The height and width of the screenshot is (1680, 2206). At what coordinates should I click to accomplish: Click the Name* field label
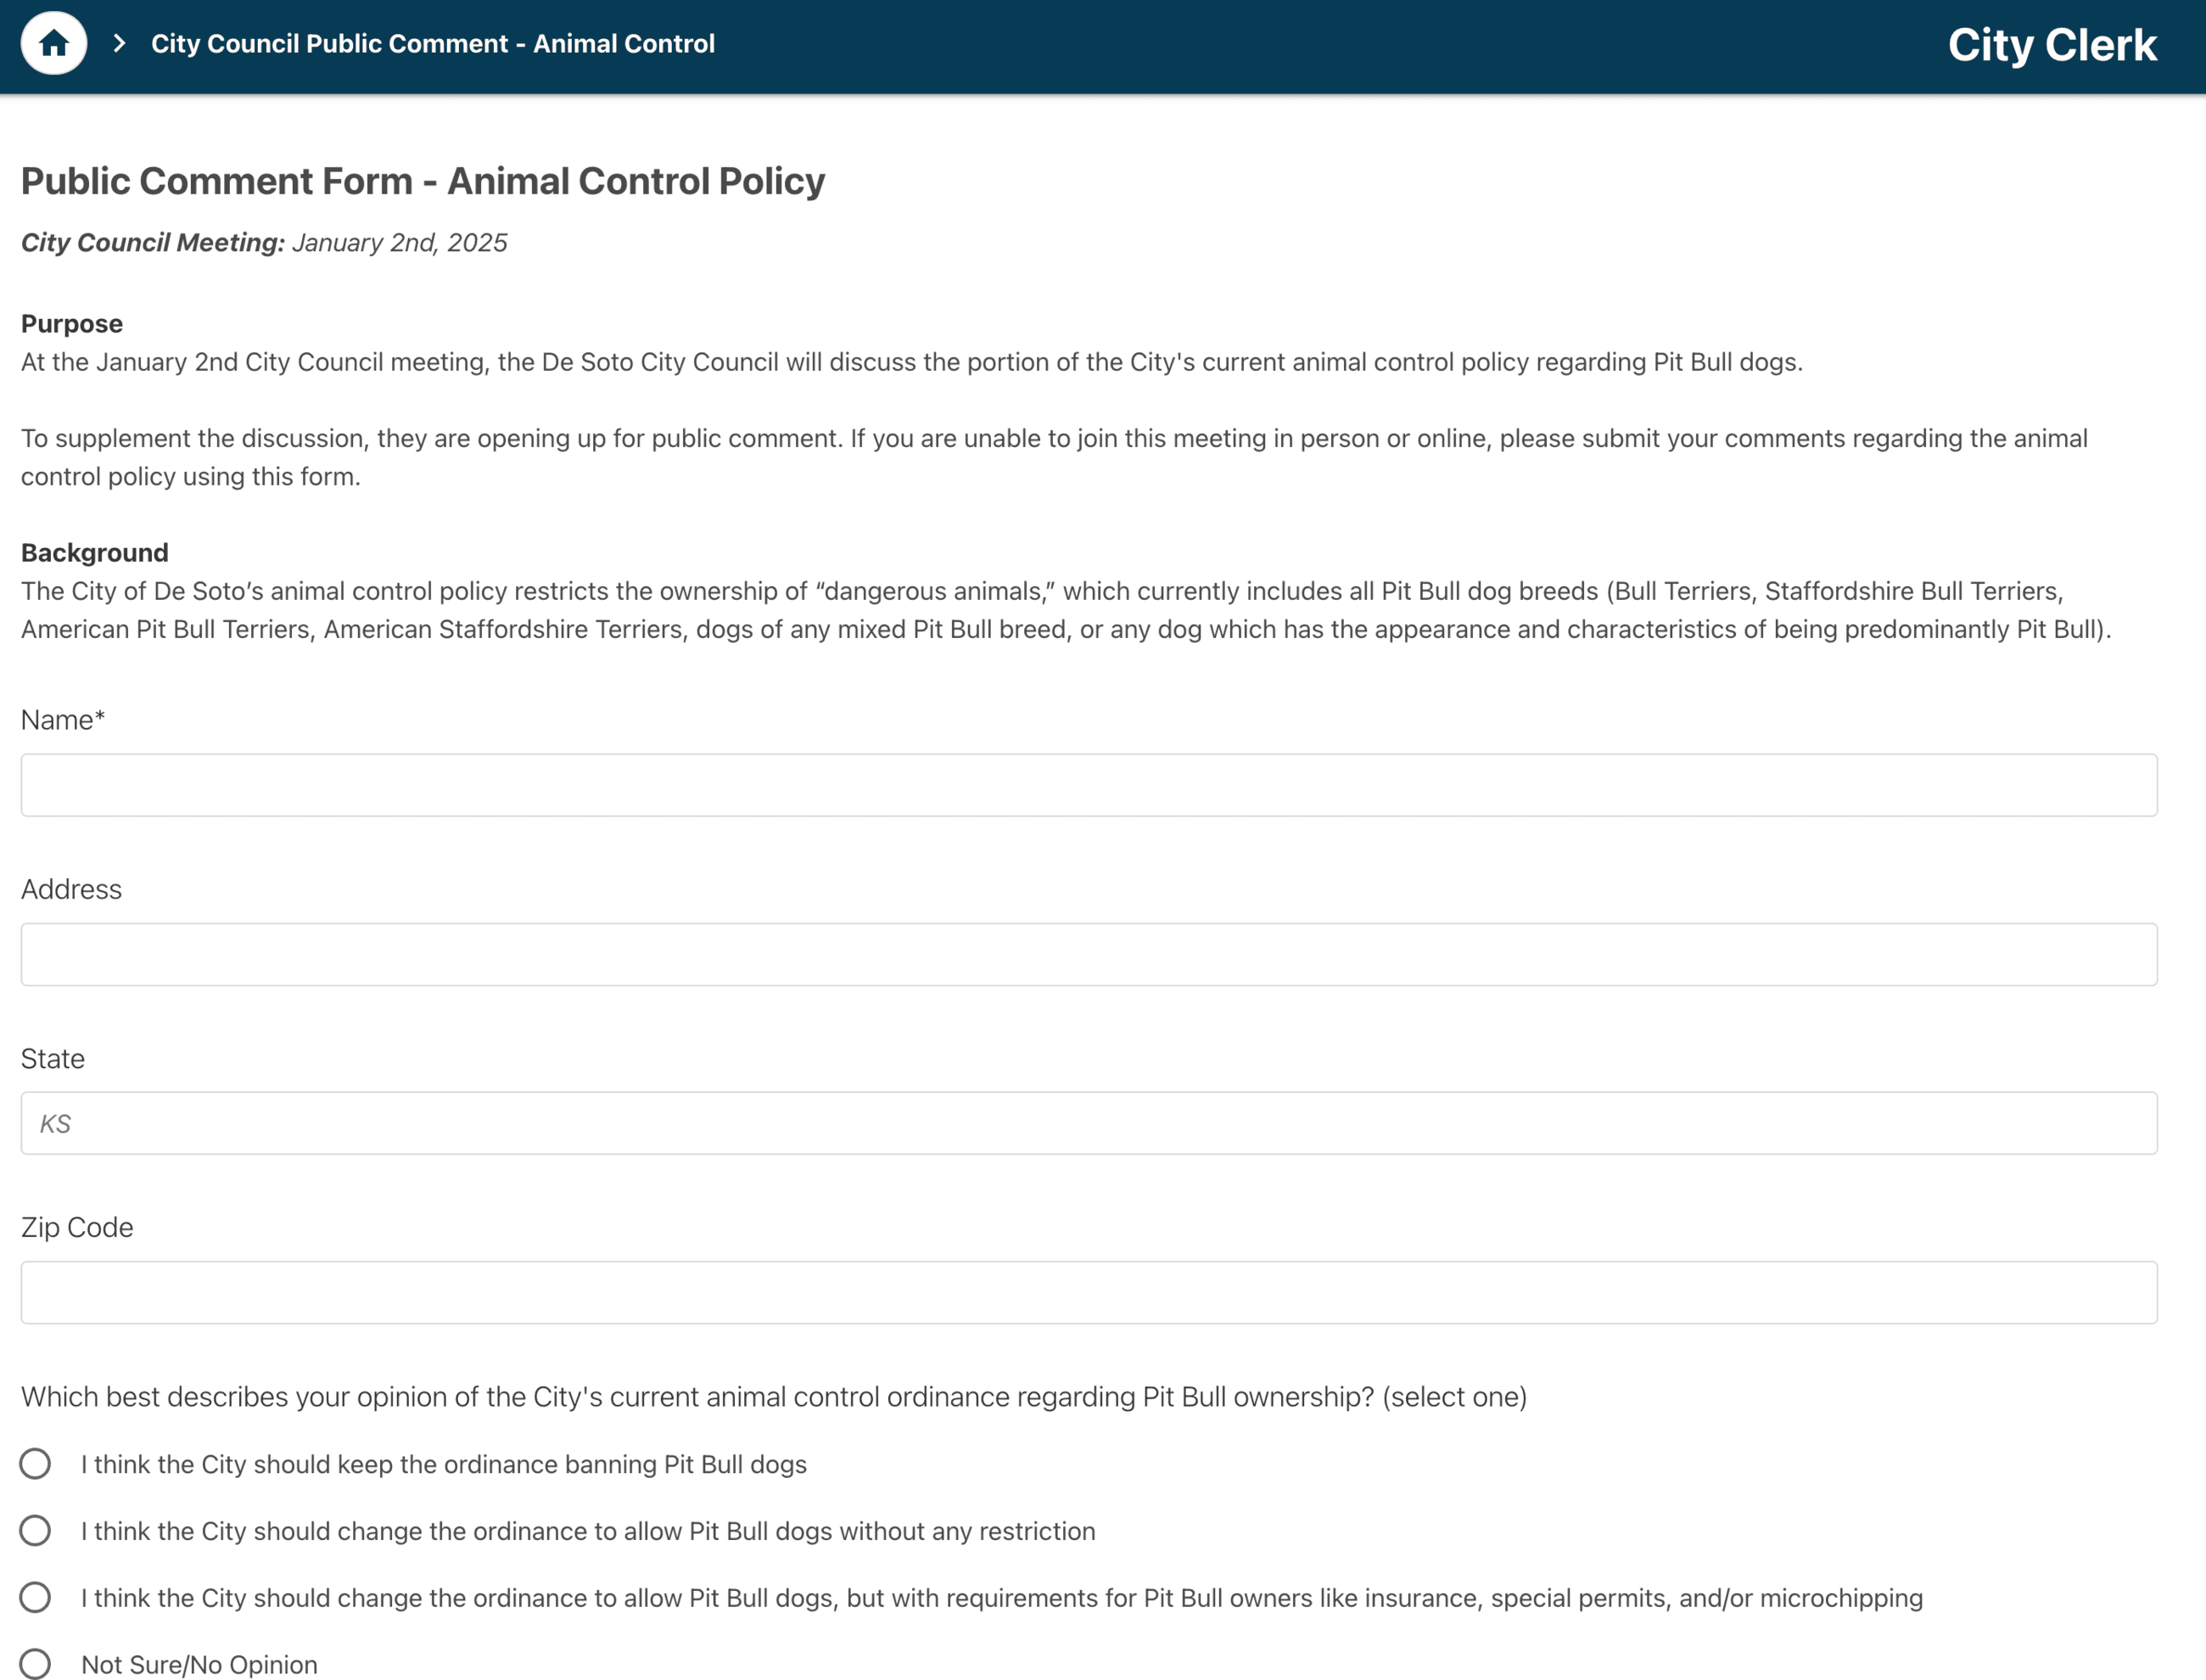(63, 720)
